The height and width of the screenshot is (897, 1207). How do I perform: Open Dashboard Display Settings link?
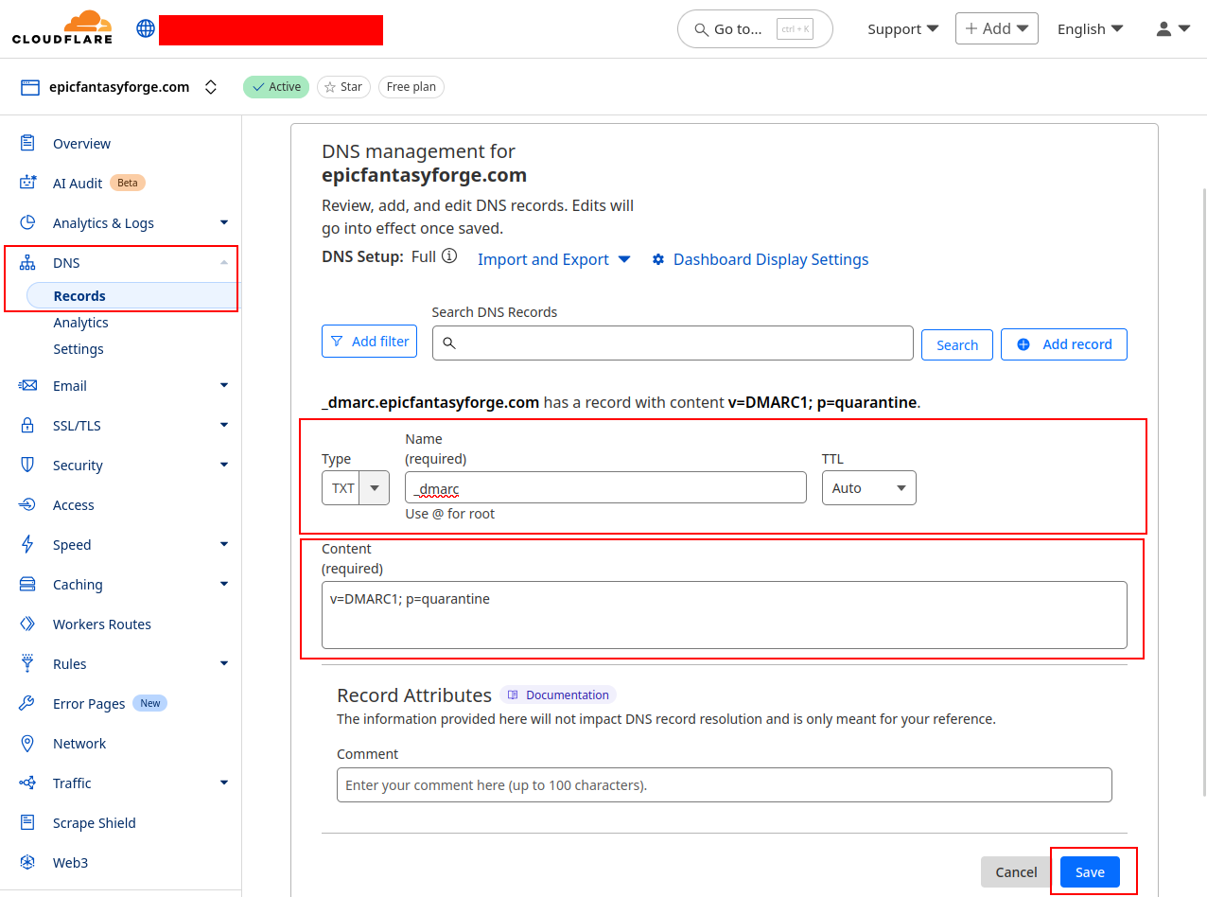click(761, 259)
